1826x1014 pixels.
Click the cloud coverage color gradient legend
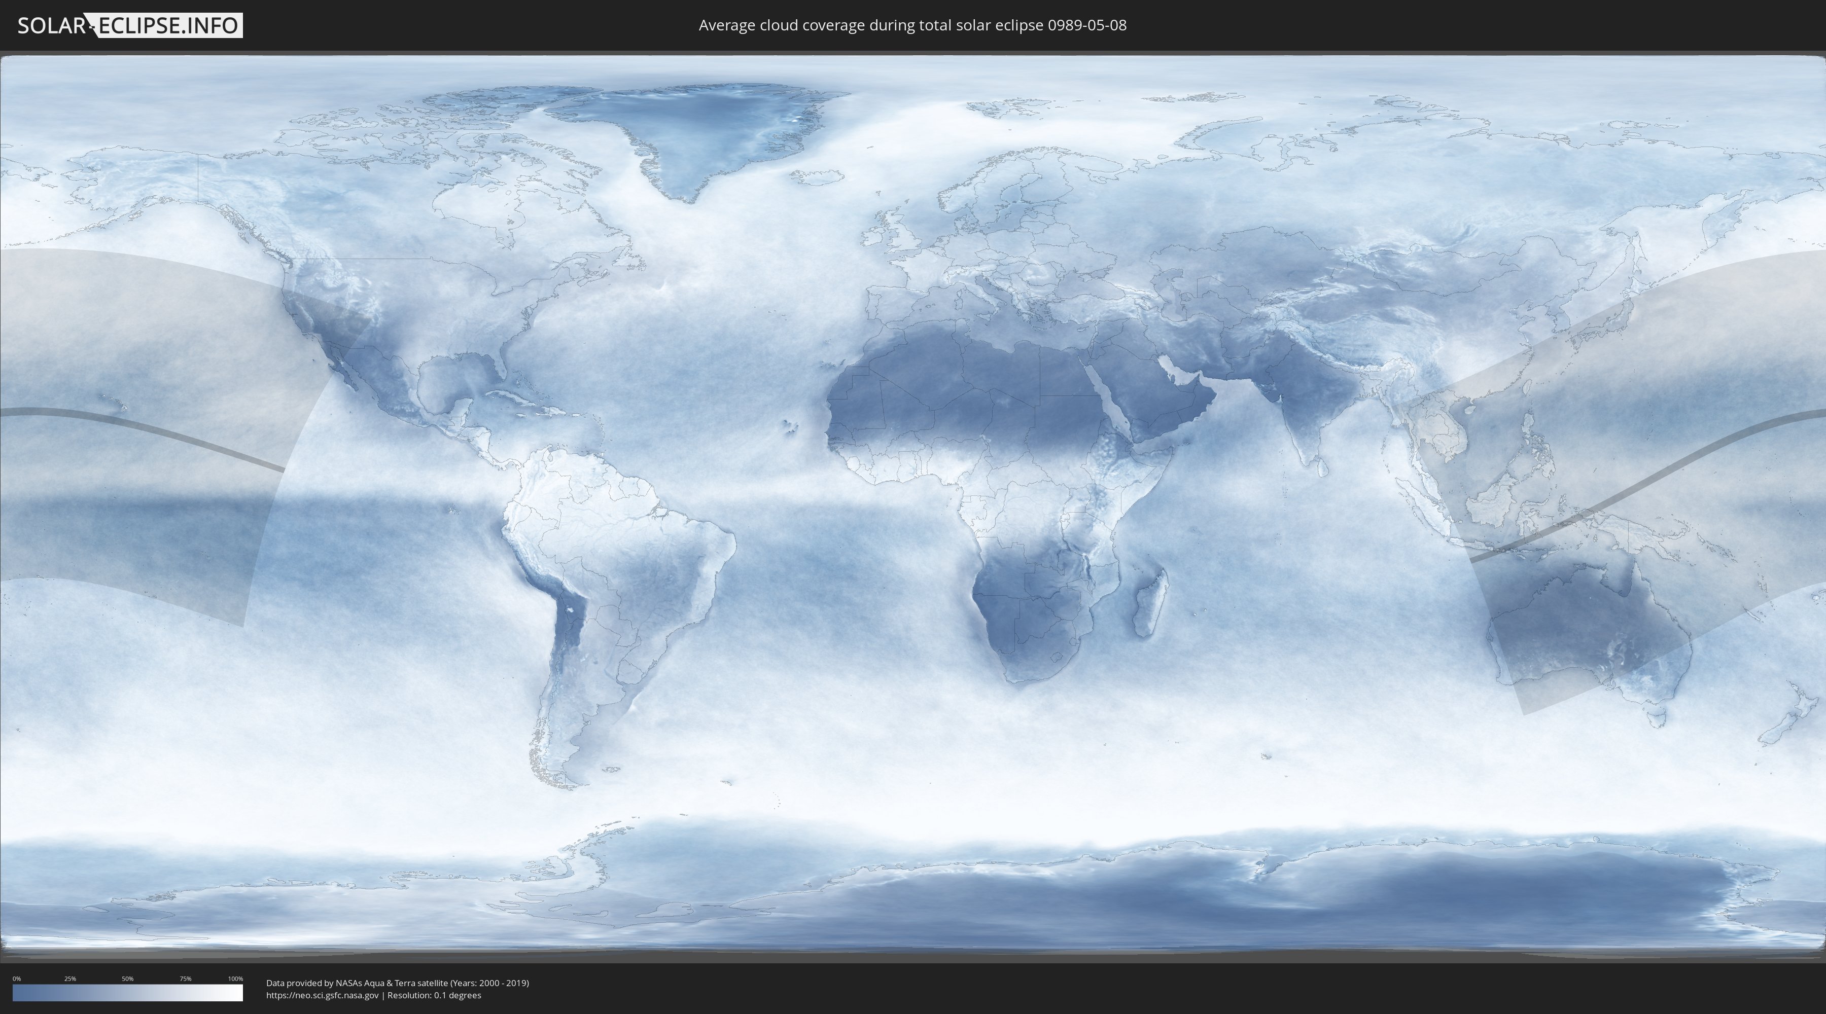(x=128, y=993)
